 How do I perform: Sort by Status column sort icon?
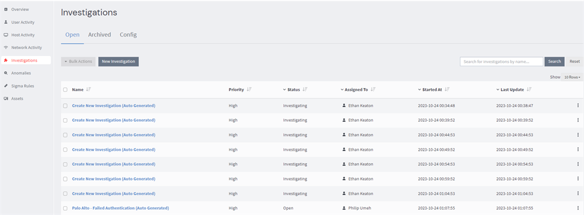pos(305,90)
